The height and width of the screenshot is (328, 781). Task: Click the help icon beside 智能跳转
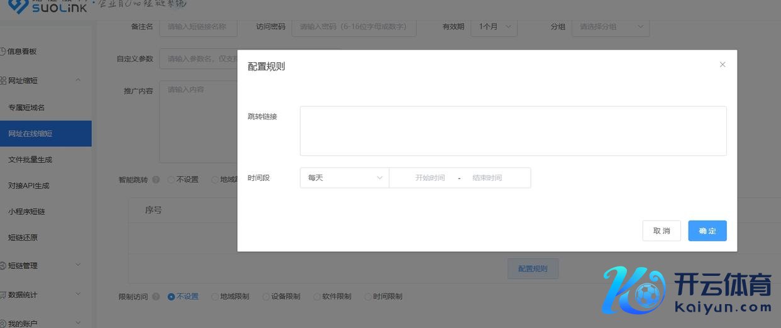pos(156,180)
